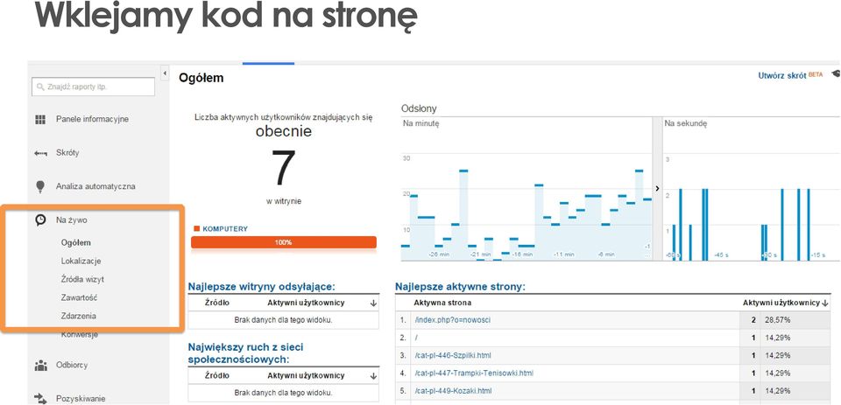Click Utwórz skrót link

click(782, 75)
